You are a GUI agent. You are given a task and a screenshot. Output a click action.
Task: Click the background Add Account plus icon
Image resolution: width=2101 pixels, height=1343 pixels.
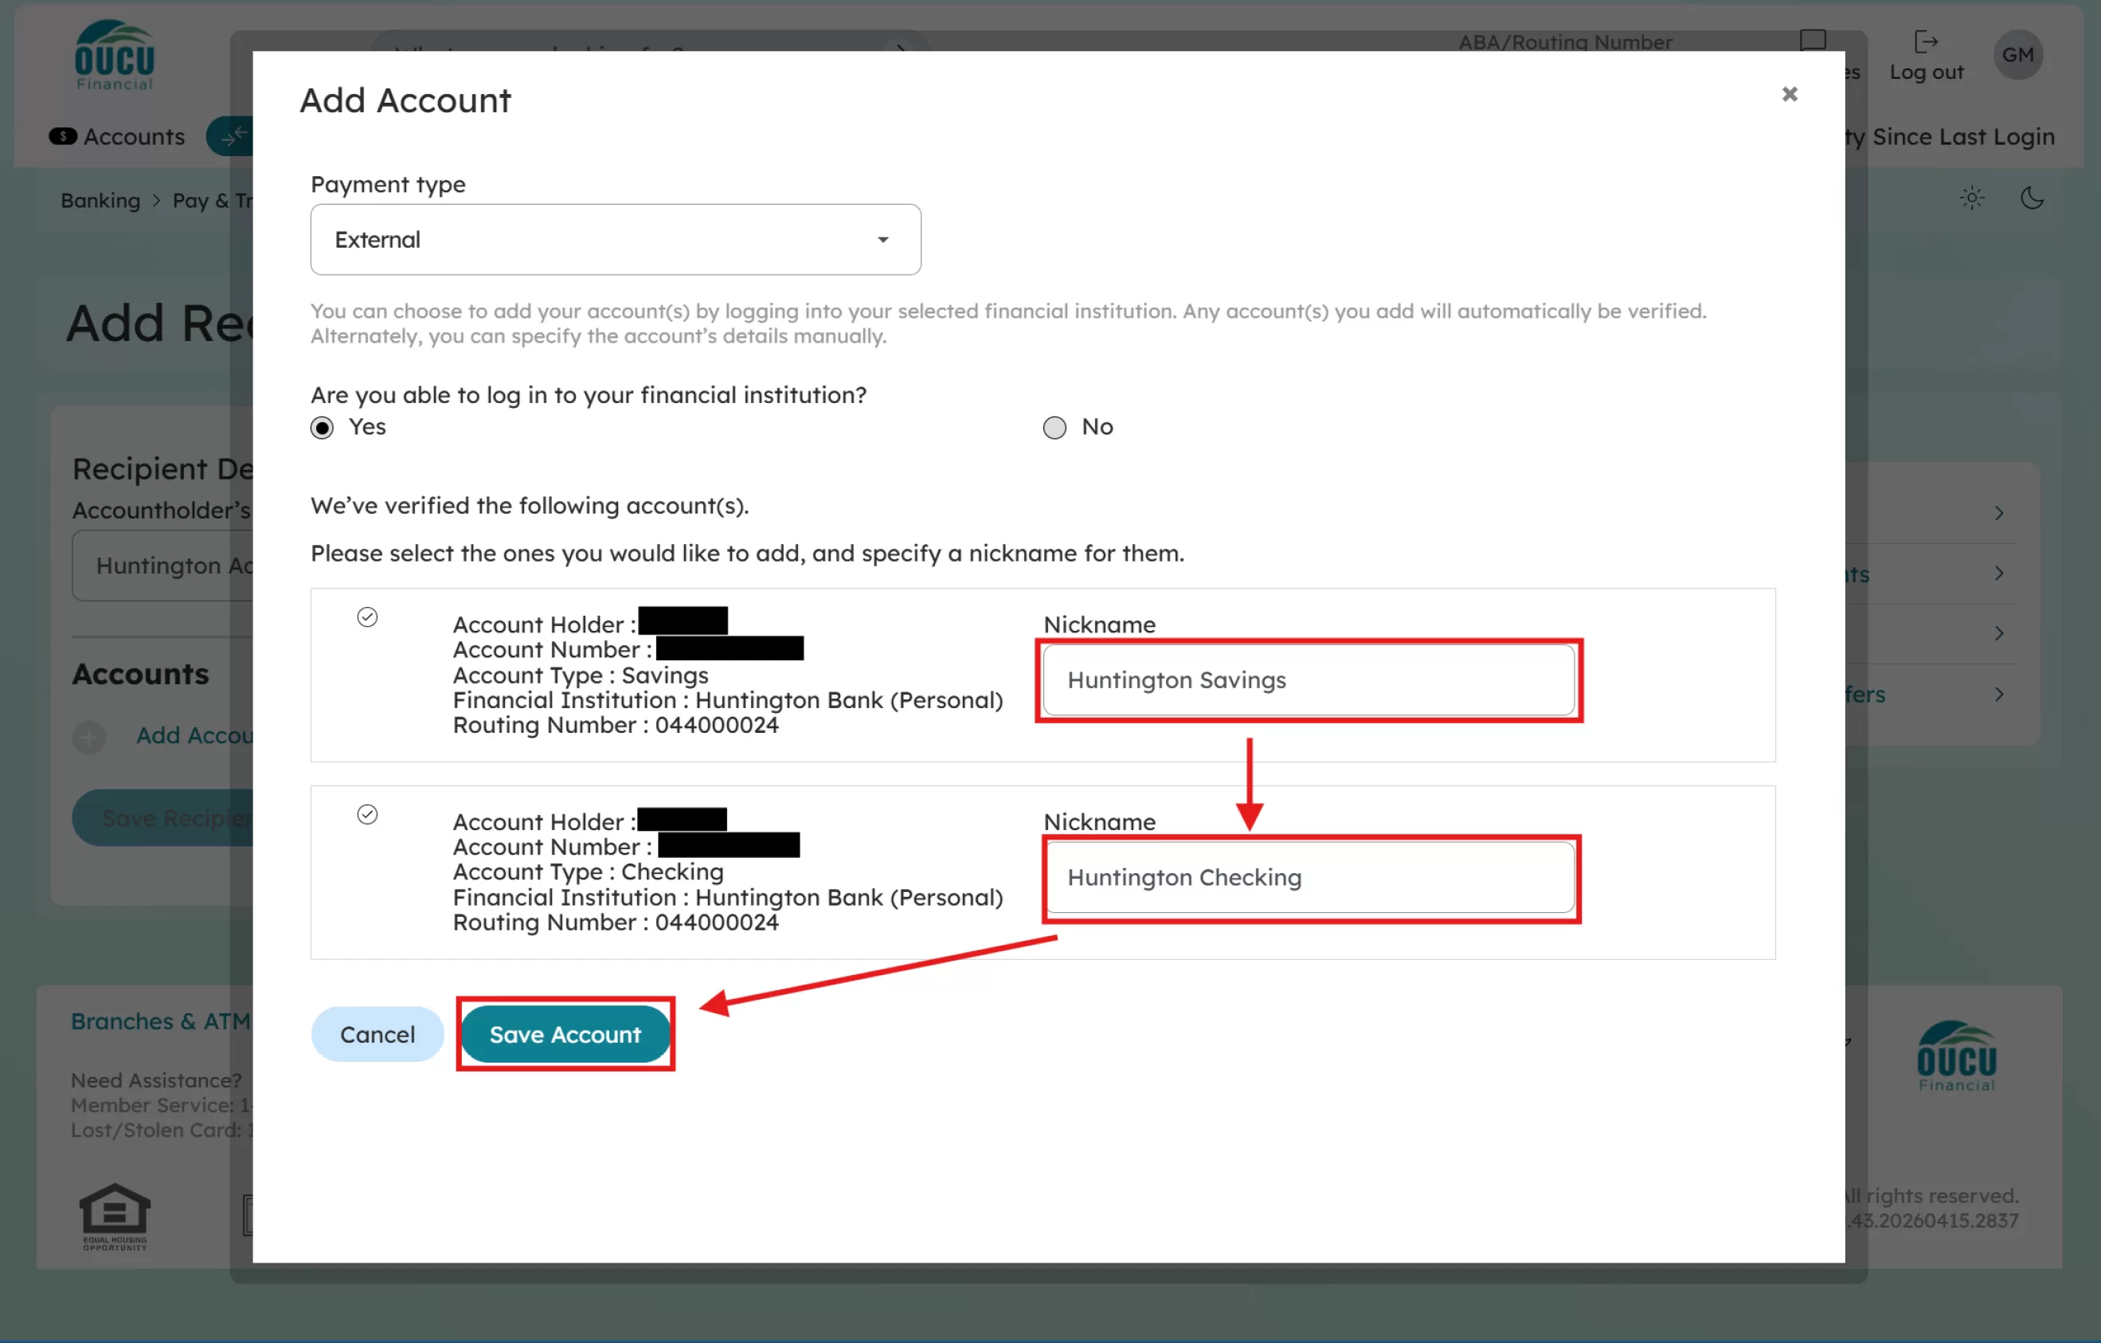[89, 738]
